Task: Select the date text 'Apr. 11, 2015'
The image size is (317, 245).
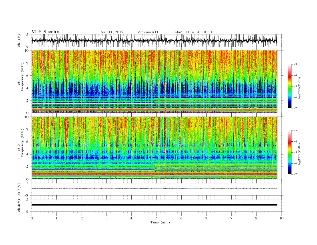Action: click(112, 32)
